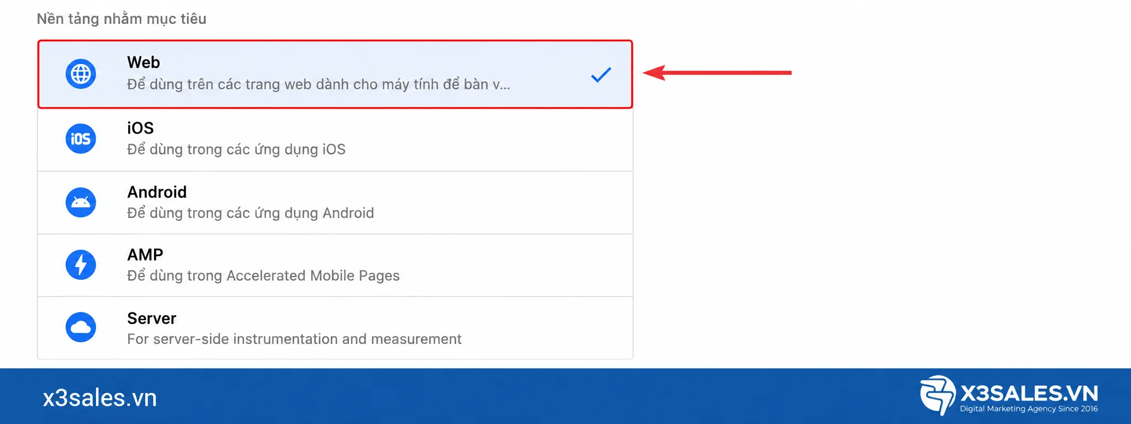Click the AMP lightning bolt icon
Screen dimensions: 1131x424
[x=81, y=265]
